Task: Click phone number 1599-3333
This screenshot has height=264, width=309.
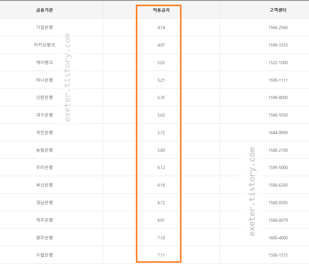Action: tap(278, 45)
